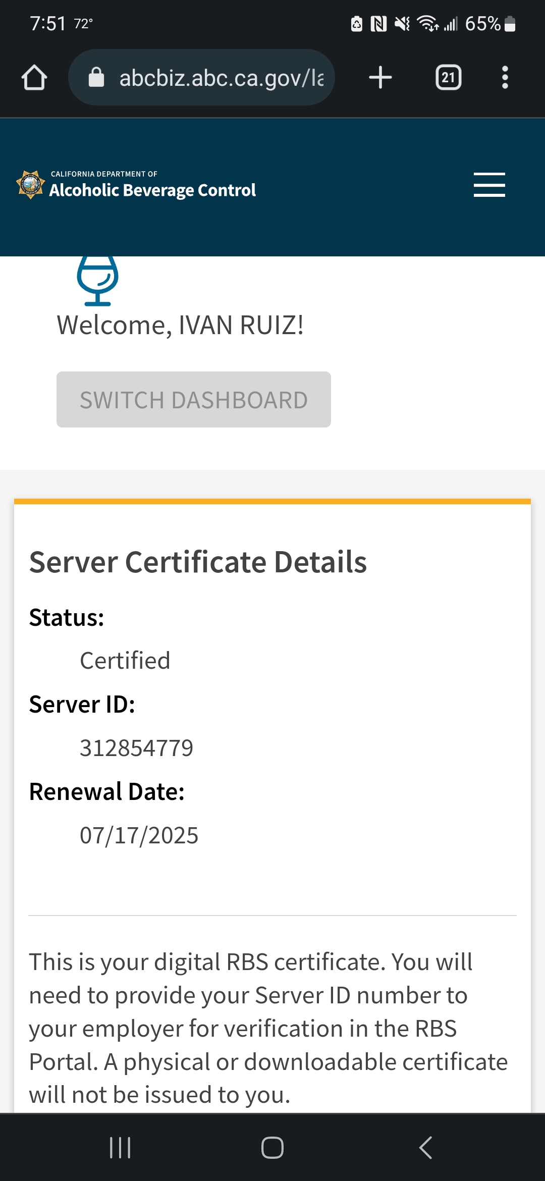Image resolution: width=545 pixels, height=1181 pixels.
Task: Tap the Welcome, IVAN RUIZ greeting
Action: 180,325
